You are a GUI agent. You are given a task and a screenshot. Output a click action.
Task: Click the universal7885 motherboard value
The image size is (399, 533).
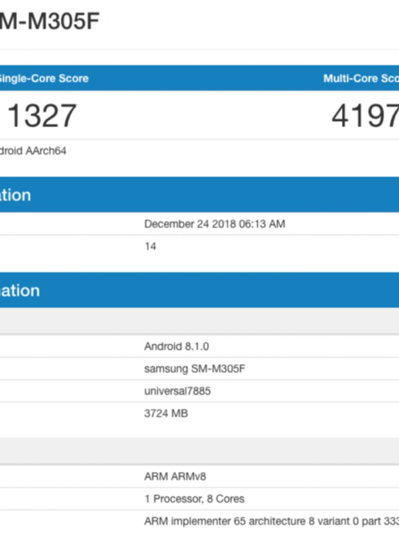177,391
